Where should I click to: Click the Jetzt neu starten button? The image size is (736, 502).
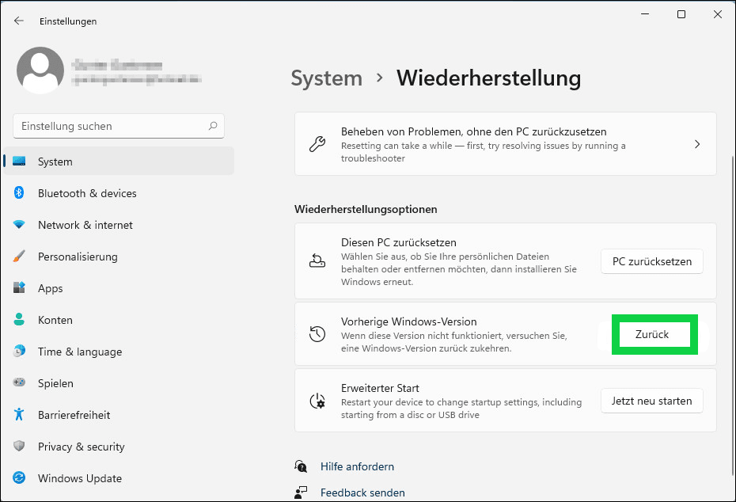tap(651, 401)
